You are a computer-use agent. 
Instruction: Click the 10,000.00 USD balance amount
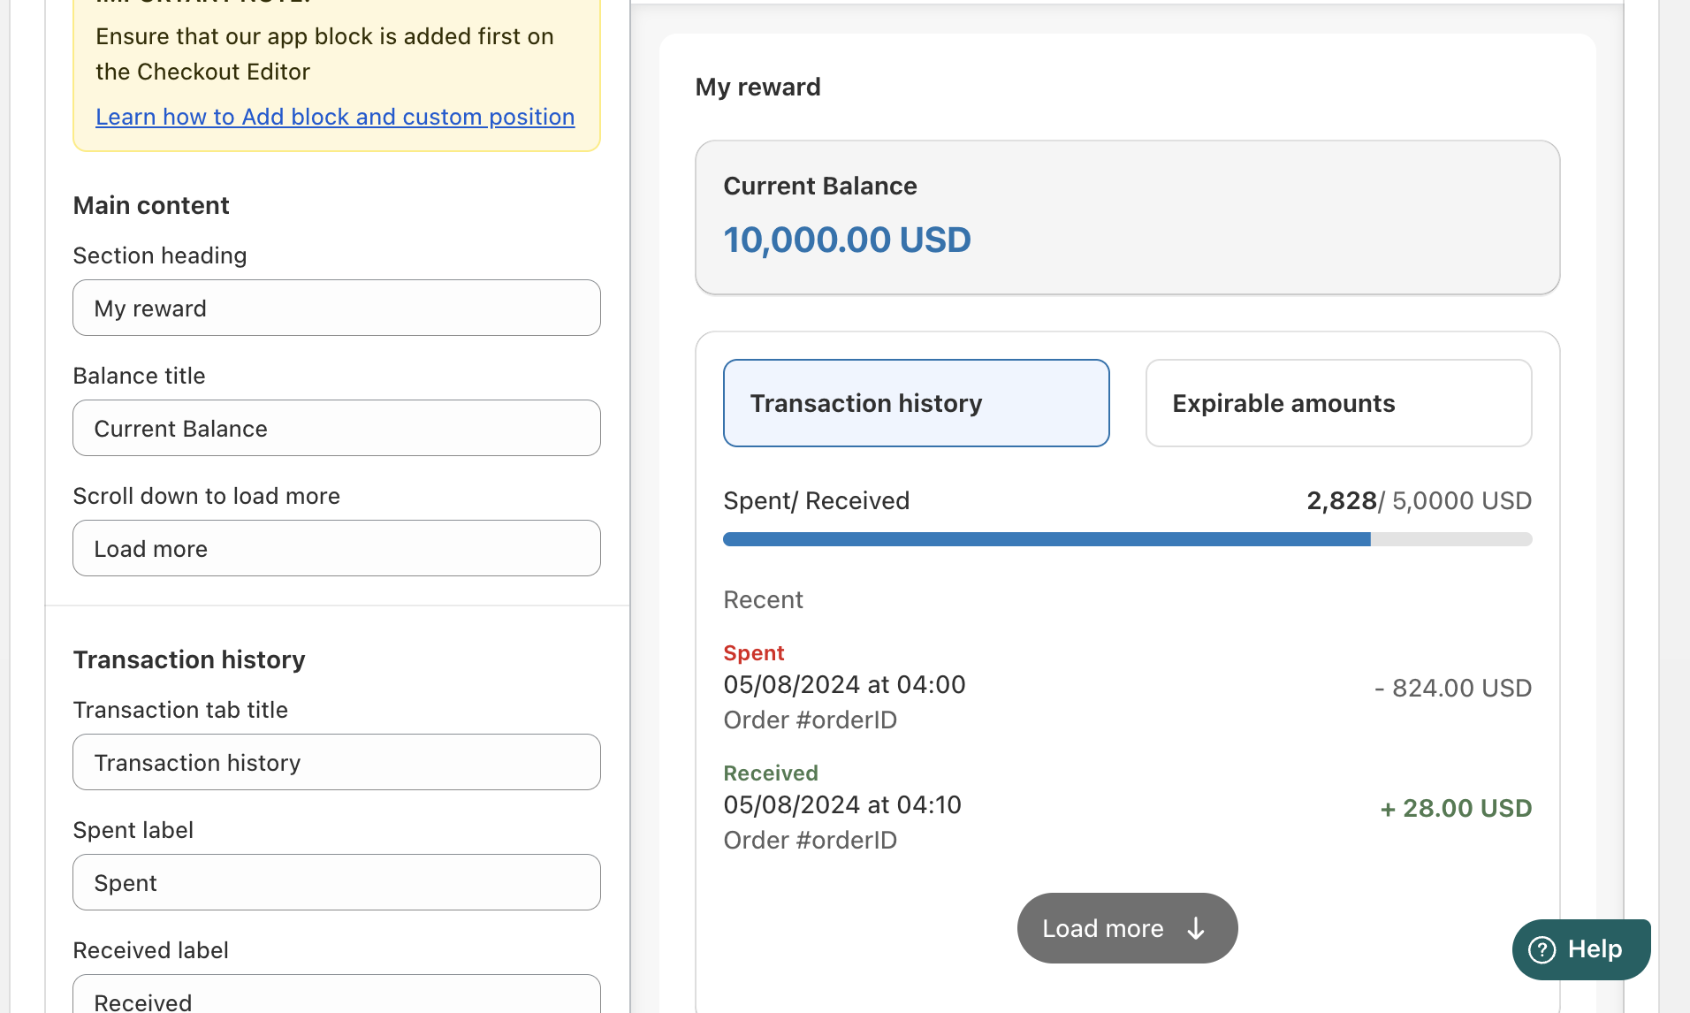tap(847, 240)
